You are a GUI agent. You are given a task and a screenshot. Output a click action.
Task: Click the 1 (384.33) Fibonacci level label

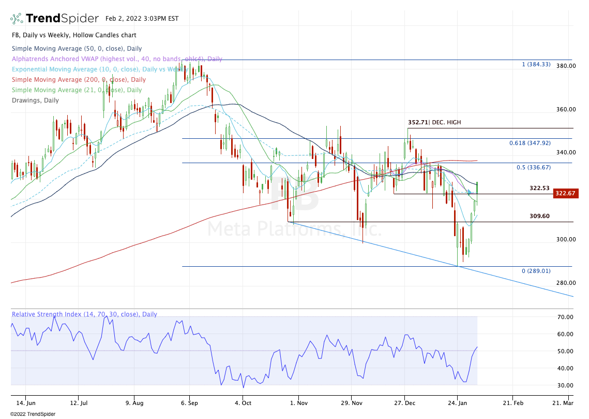point(536,64)
